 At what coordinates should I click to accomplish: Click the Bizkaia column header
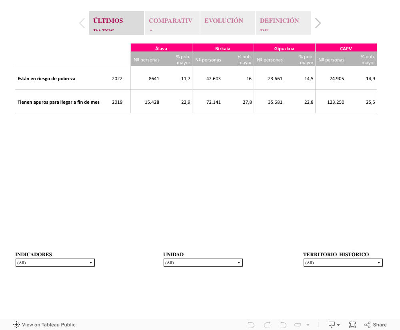tap(223, 48)
